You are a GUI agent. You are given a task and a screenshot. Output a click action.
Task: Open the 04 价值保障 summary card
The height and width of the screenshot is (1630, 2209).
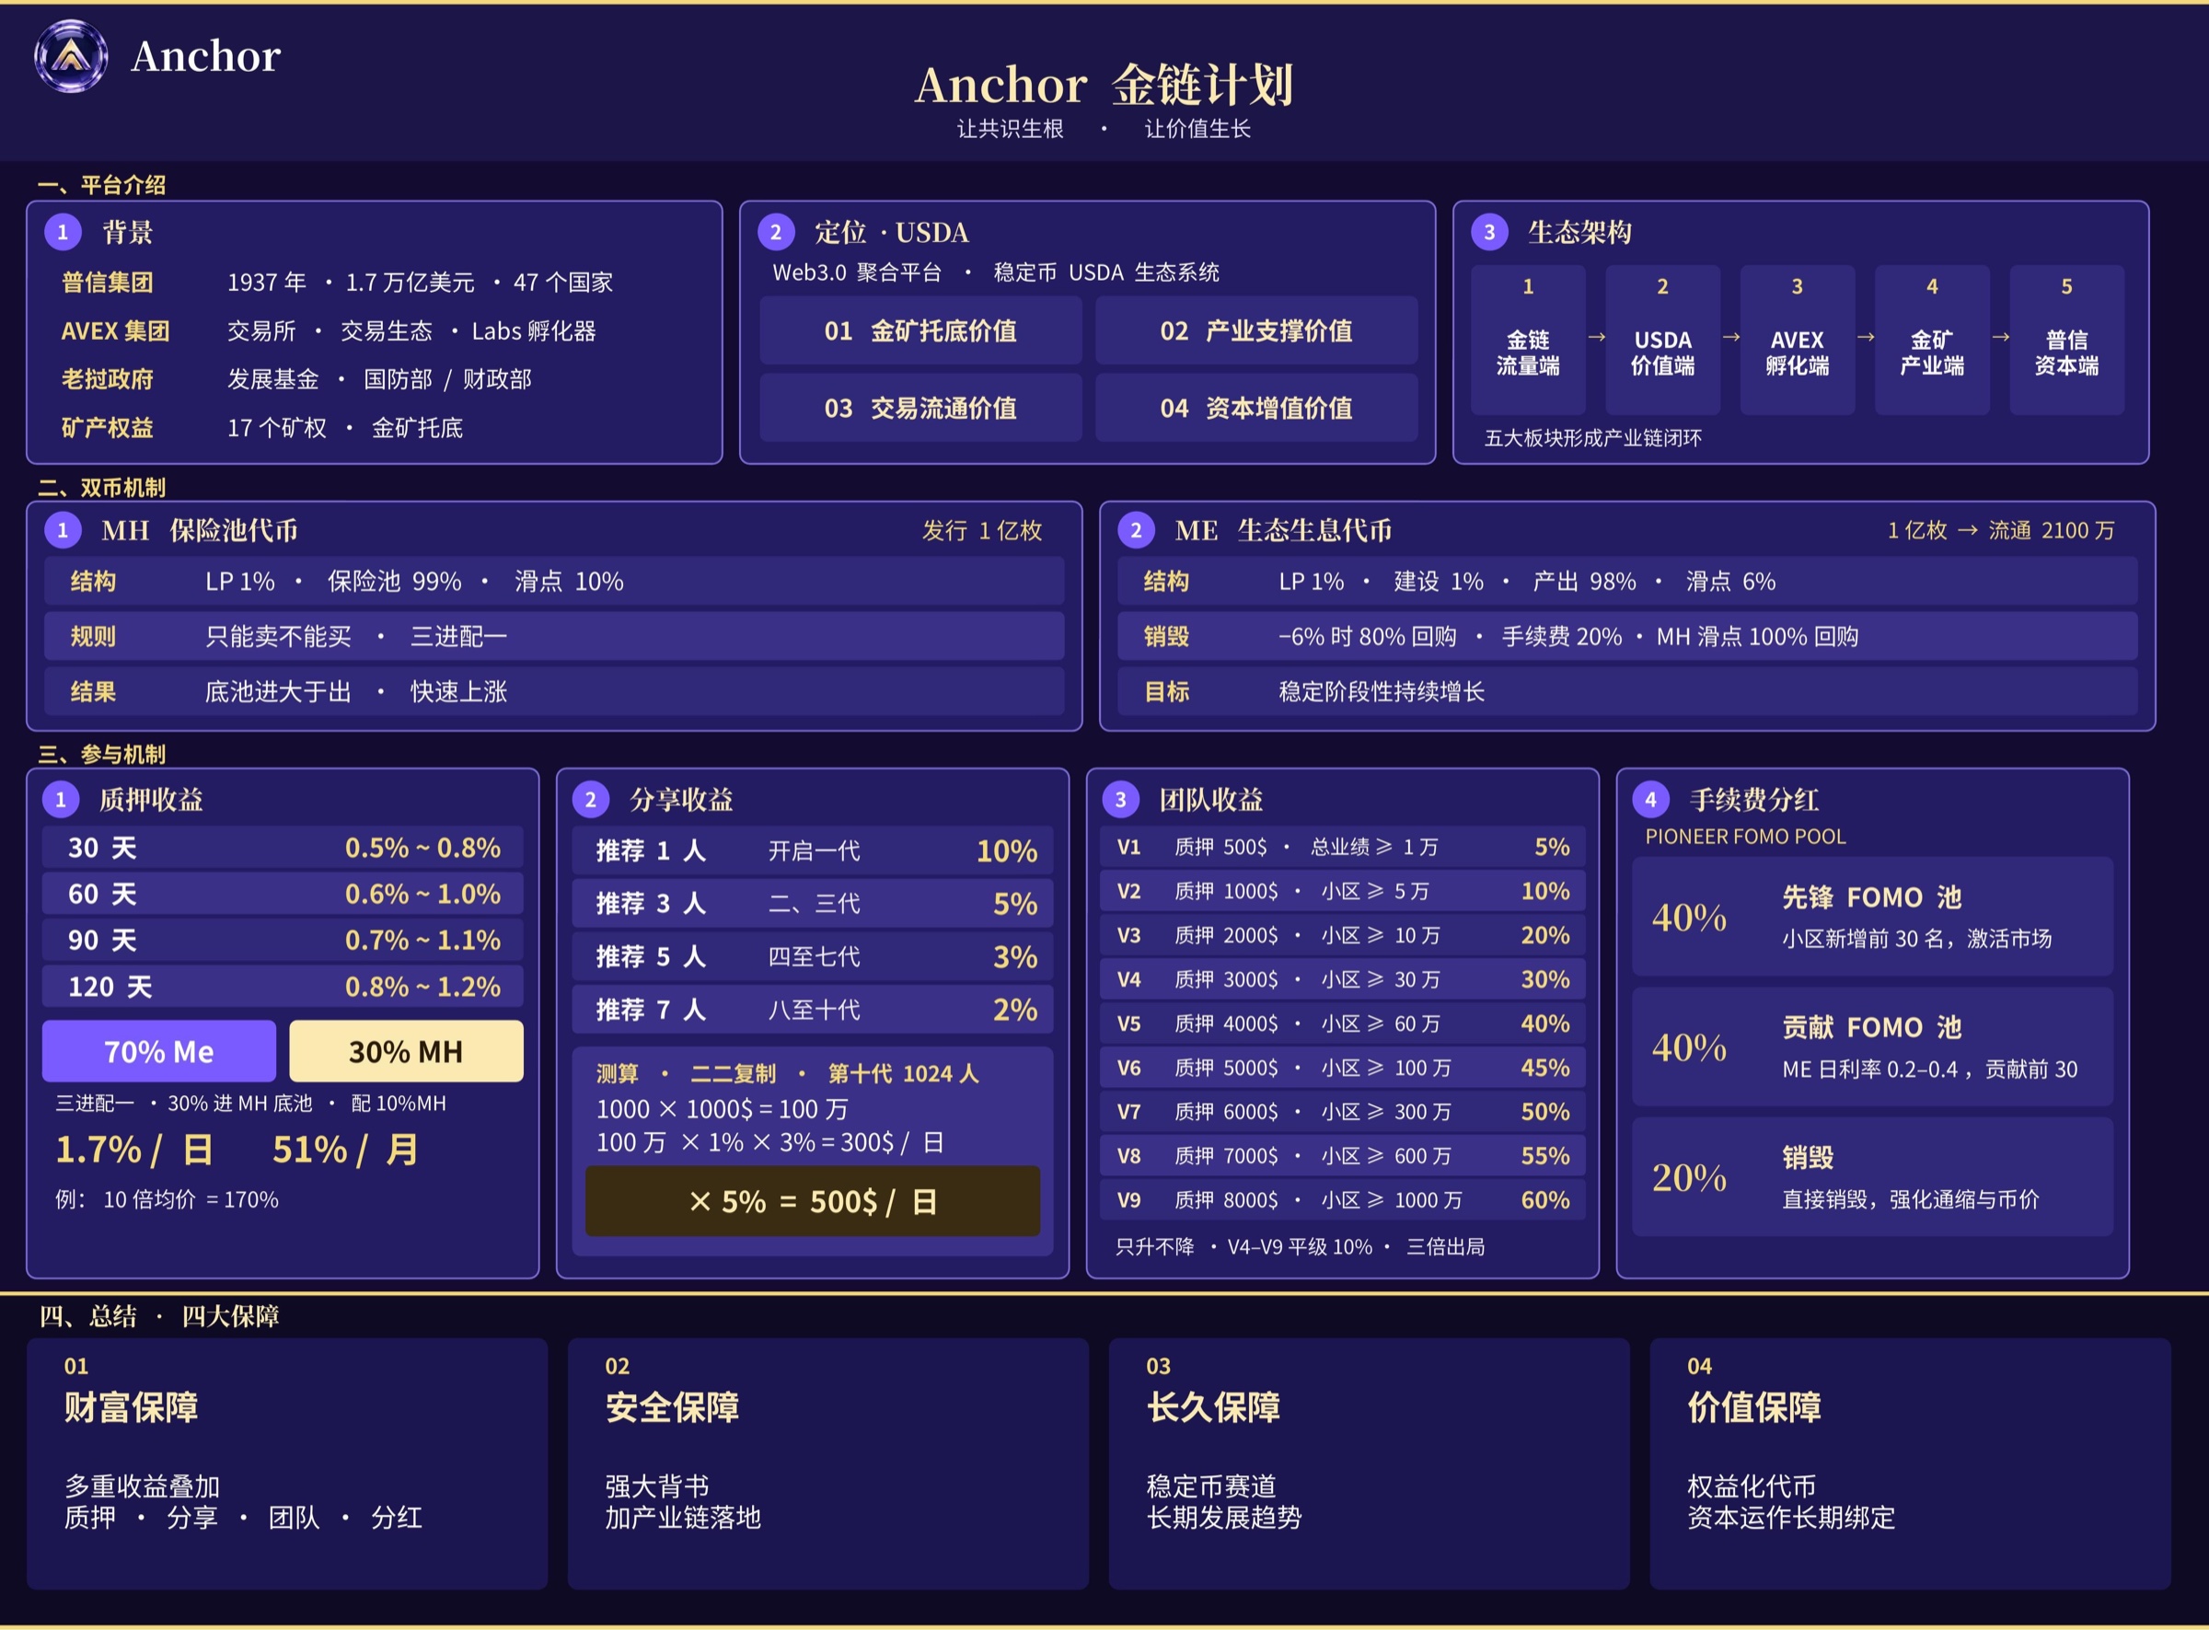tap(1910, 1464)
